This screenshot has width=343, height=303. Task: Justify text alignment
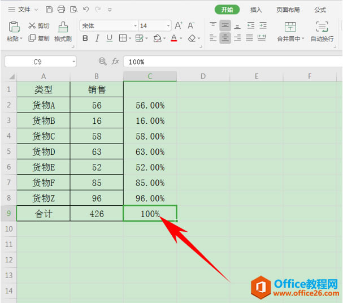click(249, 38)
